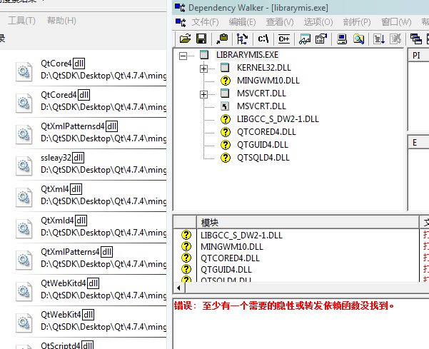This screenshot has width=429, height=349.
Task: Open the 选项(O) menu
Action: (x=318, y=22)
